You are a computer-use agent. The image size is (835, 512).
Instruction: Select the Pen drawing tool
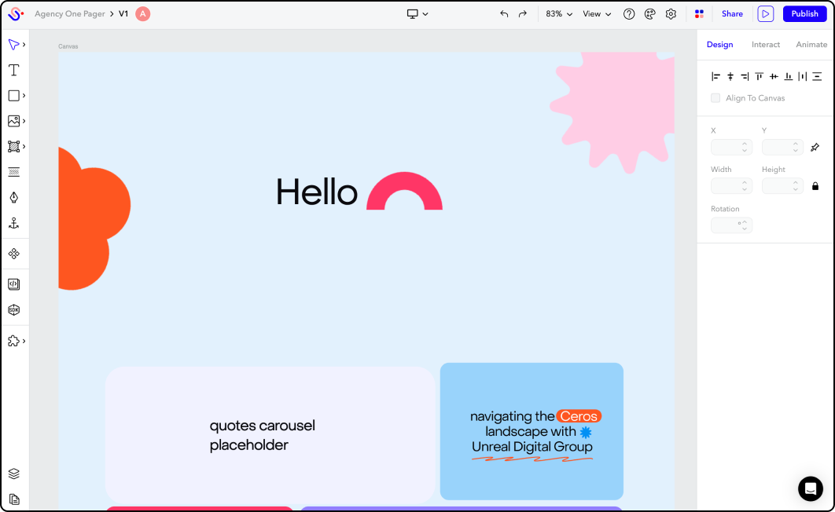[x=13, y=197]
